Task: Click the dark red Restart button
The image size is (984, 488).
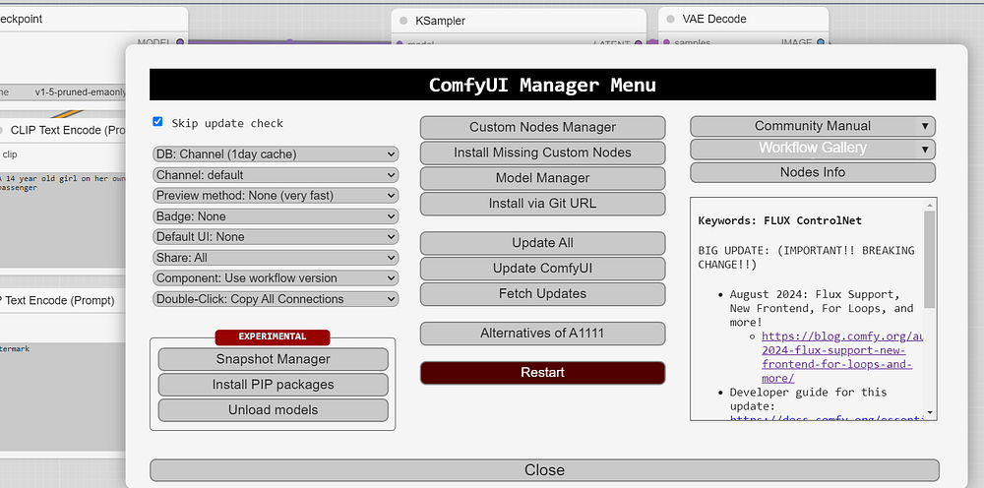Action: point(542,373)
